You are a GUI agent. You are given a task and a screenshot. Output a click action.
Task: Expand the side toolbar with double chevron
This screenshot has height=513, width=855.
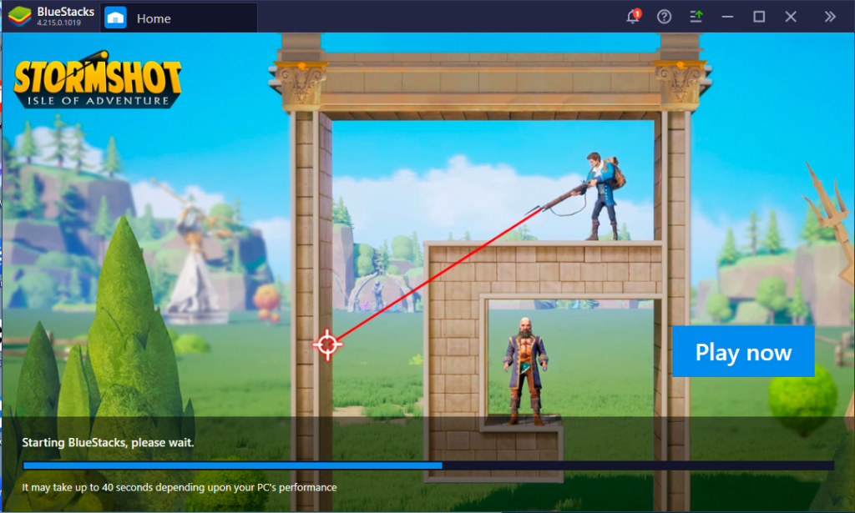[x=830, y=17]
